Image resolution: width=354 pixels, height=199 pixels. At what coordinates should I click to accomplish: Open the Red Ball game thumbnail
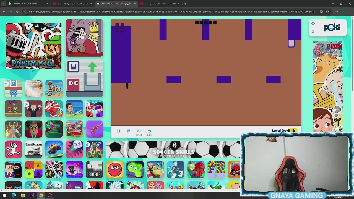tap(115, 169)
